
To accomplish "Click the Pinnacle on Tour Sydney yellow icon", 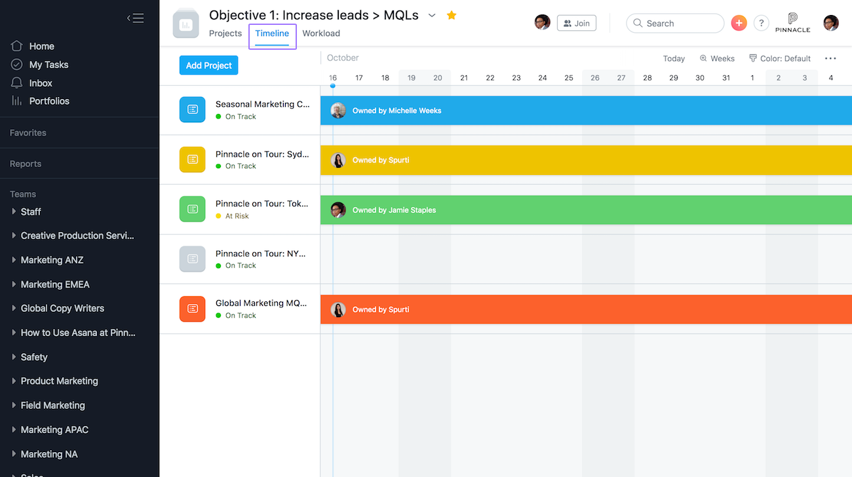I will click(x=193, y=159).
